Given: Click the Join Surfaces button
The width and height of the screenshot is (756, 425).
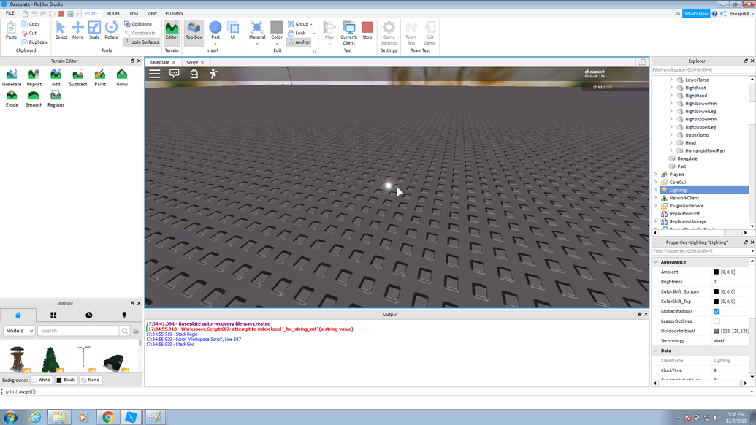Looking at the screenshot, I should 141,42.
